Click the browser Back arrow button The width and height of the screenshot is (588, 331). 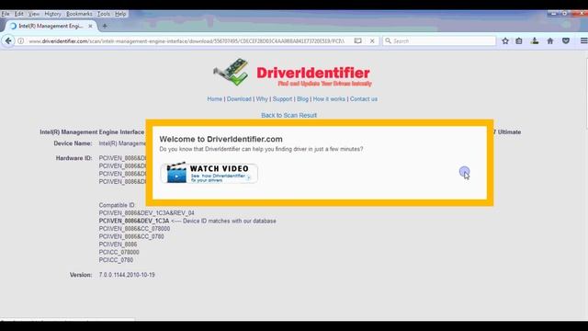point(8,40)
